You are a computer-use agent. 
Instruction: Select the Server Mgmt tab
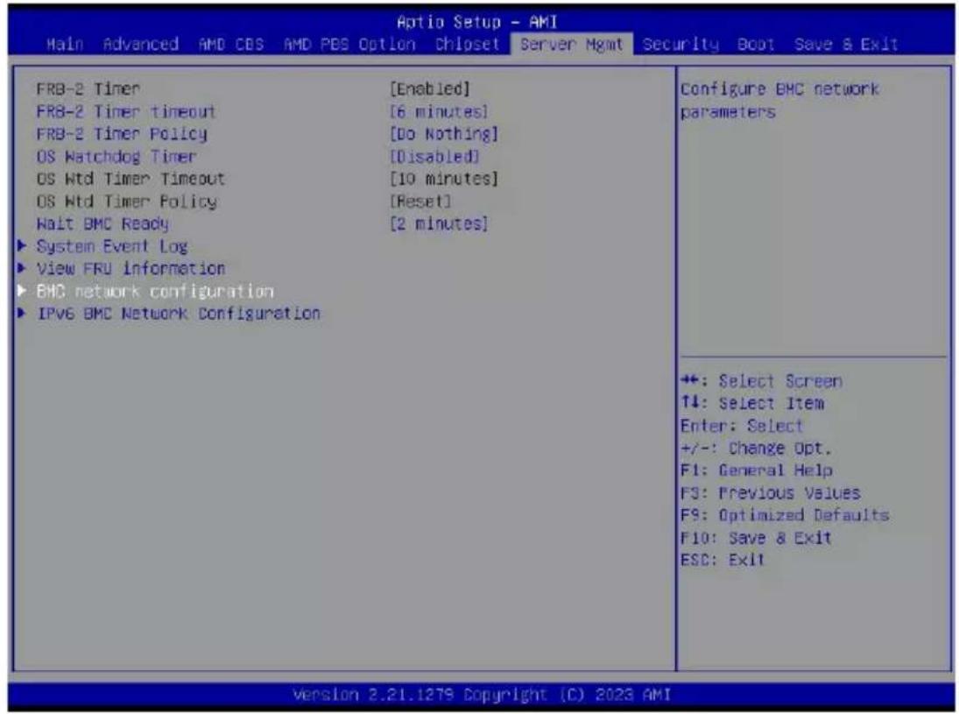click(571, 44)
